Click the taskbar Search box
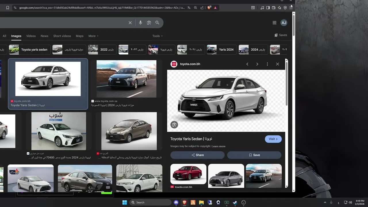Image resolution: width=368 pixels, height=207 pixels. coord(150,202)
